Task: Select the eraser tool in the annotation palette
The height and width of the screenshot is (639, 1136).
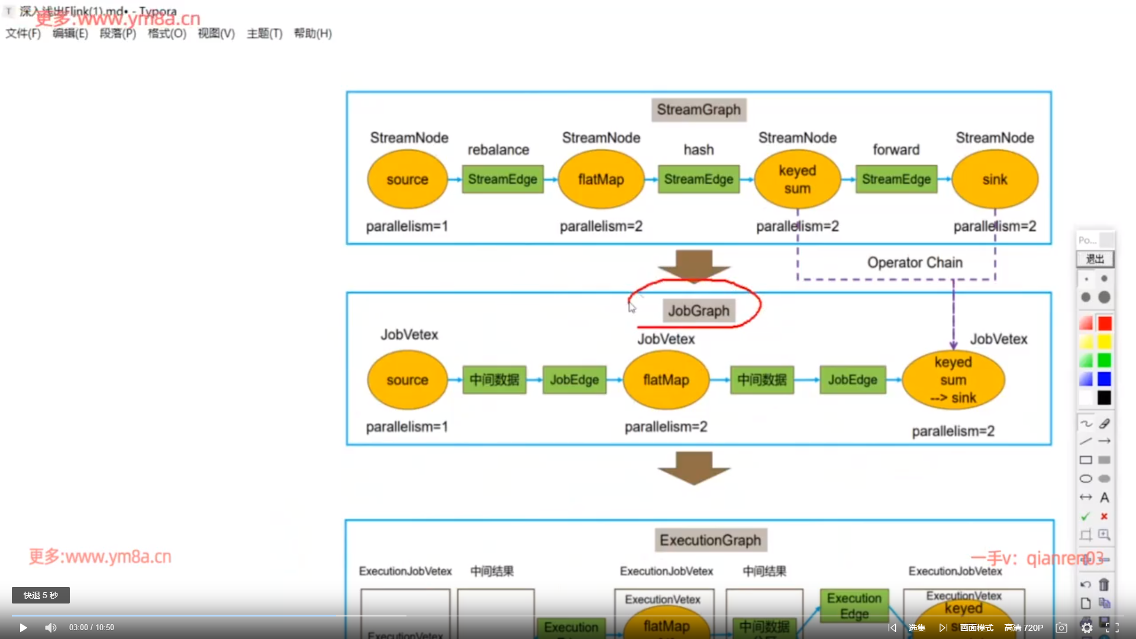Action: tap(1104, 424)
